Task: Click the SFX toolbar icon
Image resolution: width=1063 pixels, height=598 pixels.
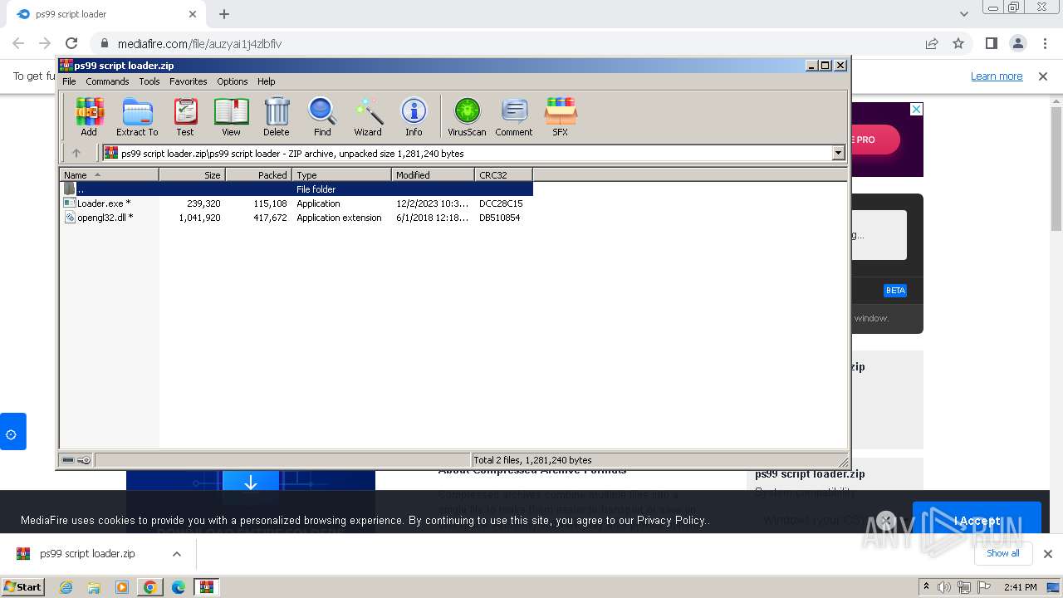Action: point(561,116)
